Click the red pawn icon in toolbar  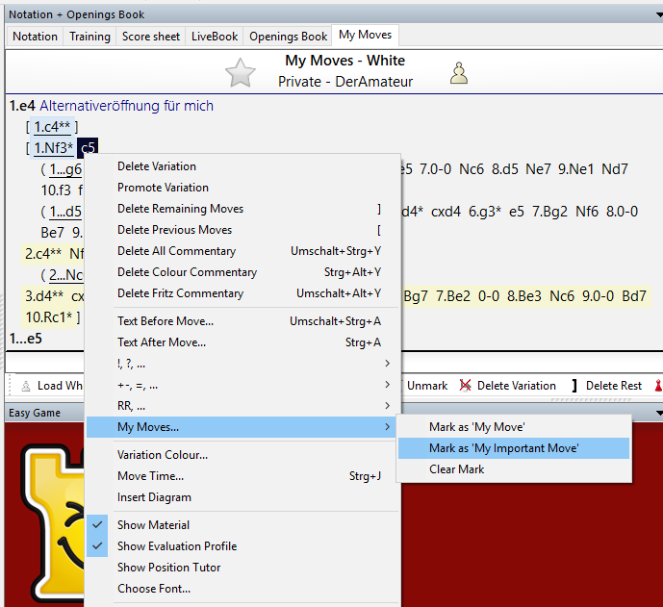658,386
